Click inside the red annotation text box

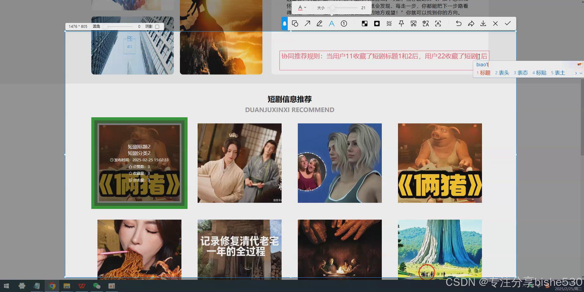(x=384, y=60)
